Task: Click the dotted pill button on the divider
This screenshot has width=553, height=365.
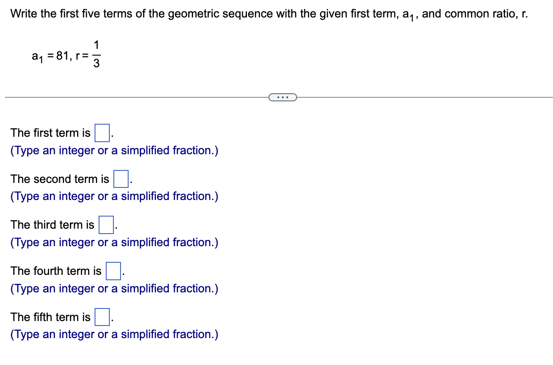Action: coord(282,96)
